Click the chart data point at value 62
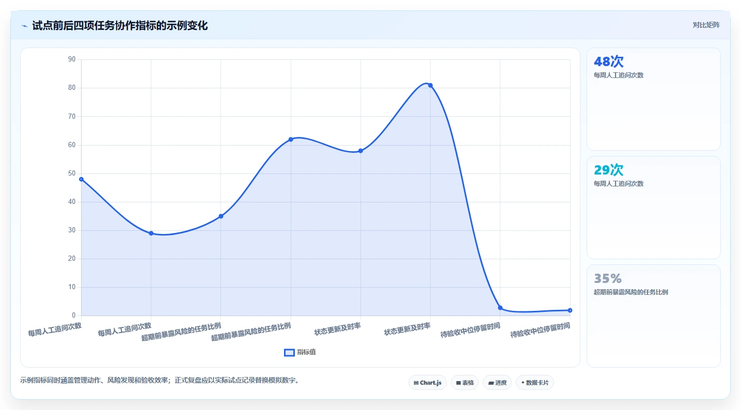 pyautogui.click(x=291, y=139)
